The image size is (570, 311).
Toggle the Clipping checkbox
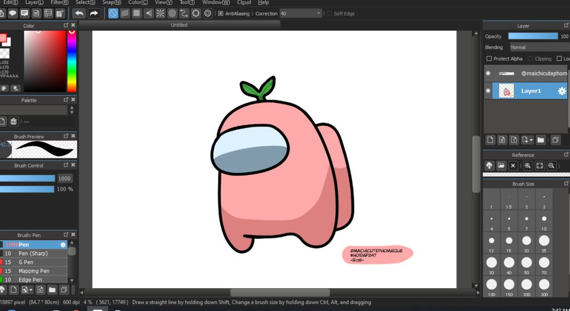tap(530, 58)
